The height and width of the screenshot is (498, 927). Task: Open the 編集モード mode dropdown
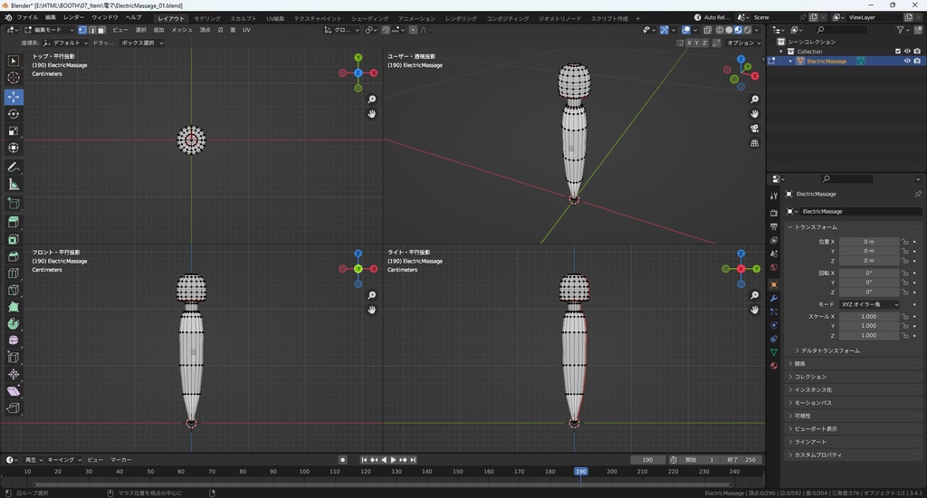(50, 30)
